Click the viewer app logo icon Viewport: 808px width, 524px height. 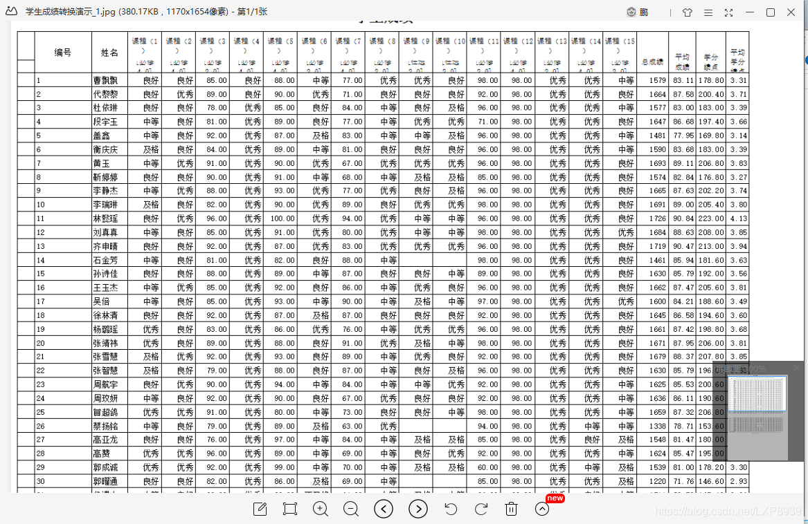click(x=11, y=11)
